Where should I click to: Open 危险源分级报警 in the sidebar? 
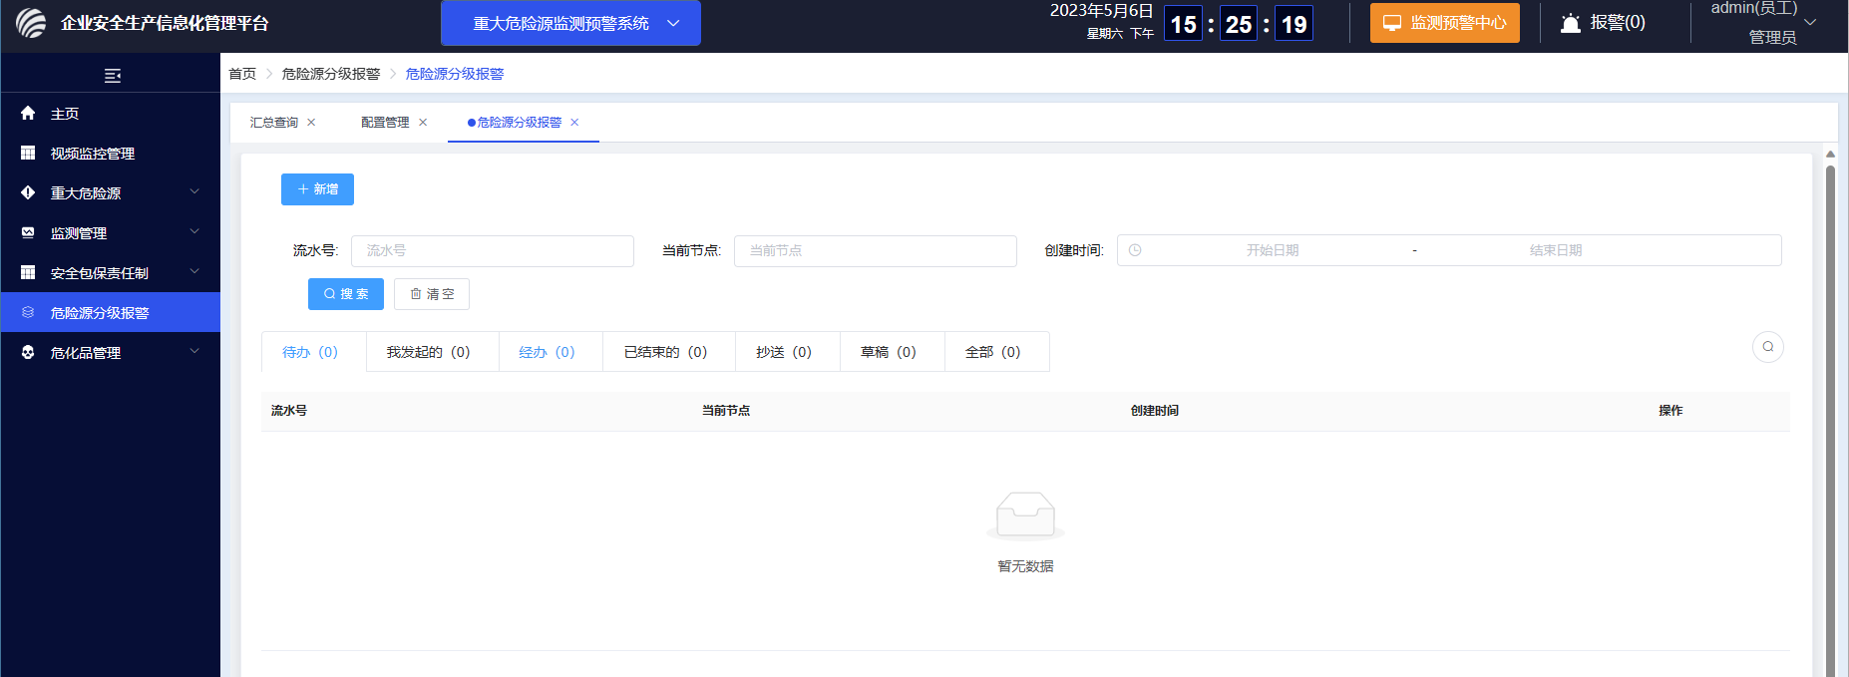111,312
